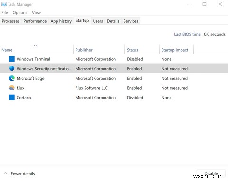This screenshot has height=181, width=228.
Task: Collapse with the Fewer details arrow
Action: click(5, 173)
